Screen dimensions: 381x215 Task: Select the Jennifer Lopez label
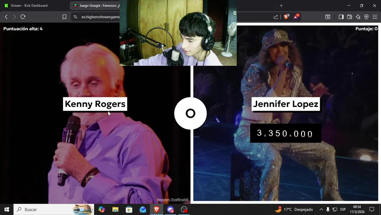286,104
